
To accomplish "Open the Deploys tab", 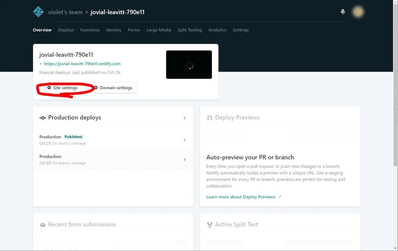I will (x=66, y=30).
